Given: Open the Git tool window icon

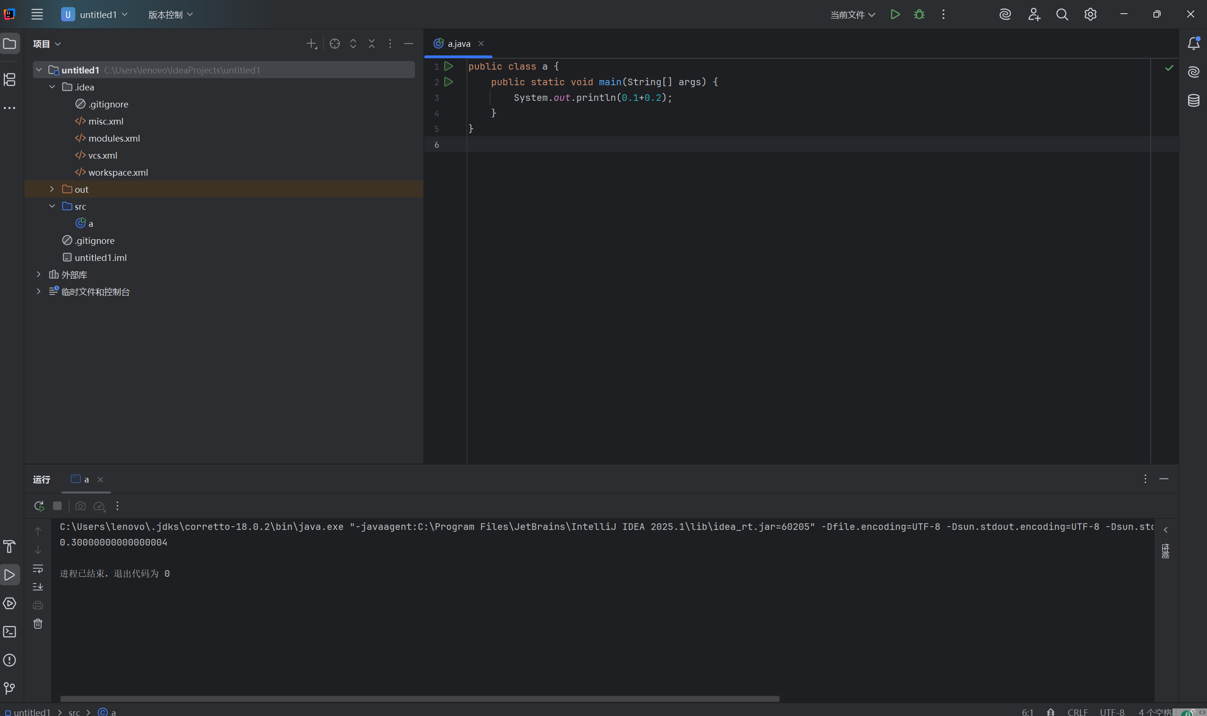Looking at the screenshot, I should [x=9, y=688].
